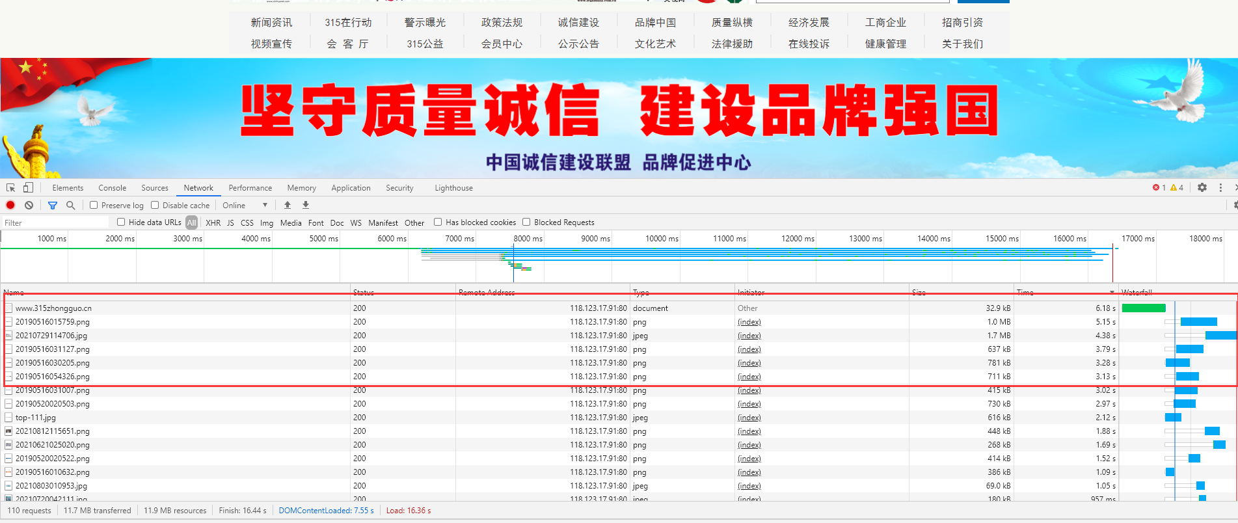Open network search with magnifier icon
This screenshot has height=523, width=1238.
point(70,206)
